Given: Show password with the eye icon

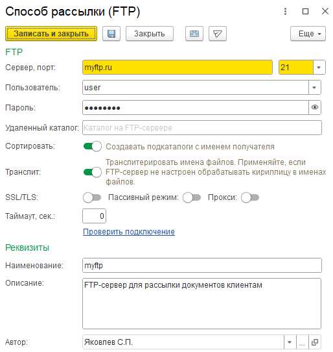Looking at the screenshot, I should 315,107.
